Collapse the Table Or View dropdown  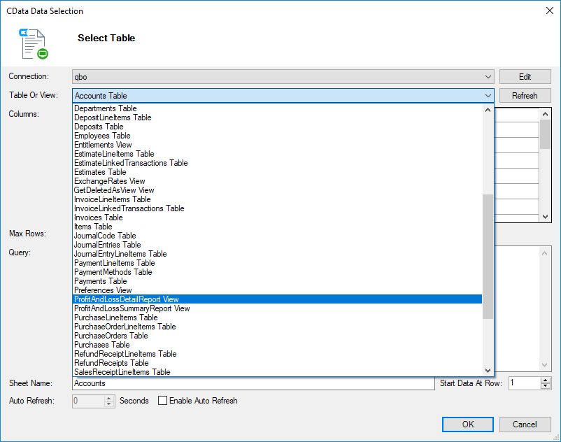pyautogui.click(x=488, y=96)
